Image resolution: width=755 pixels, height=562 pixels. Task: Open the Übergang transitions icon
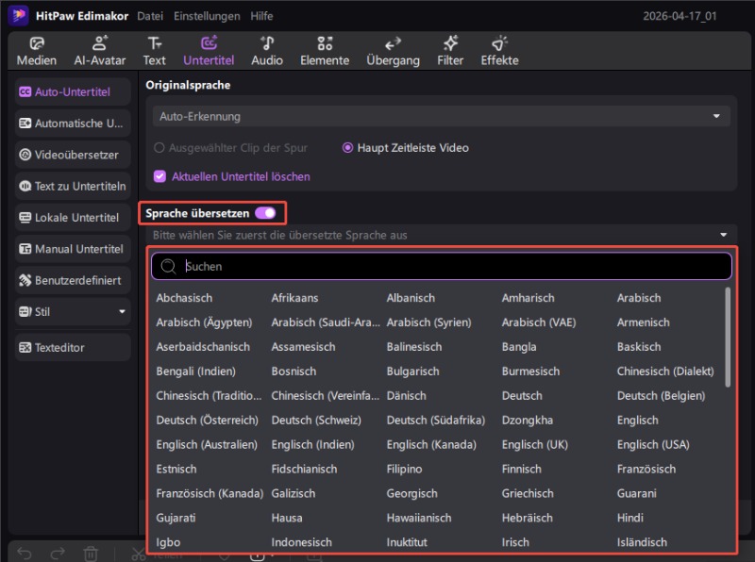coord(393,43)
